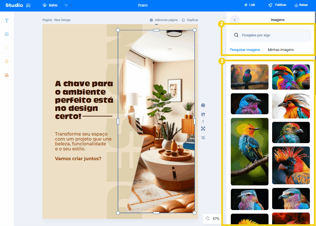Viewport: 316px width, 226px height.
Task: Open the overlapping circles shapes tool
Action: coord(7,75)
